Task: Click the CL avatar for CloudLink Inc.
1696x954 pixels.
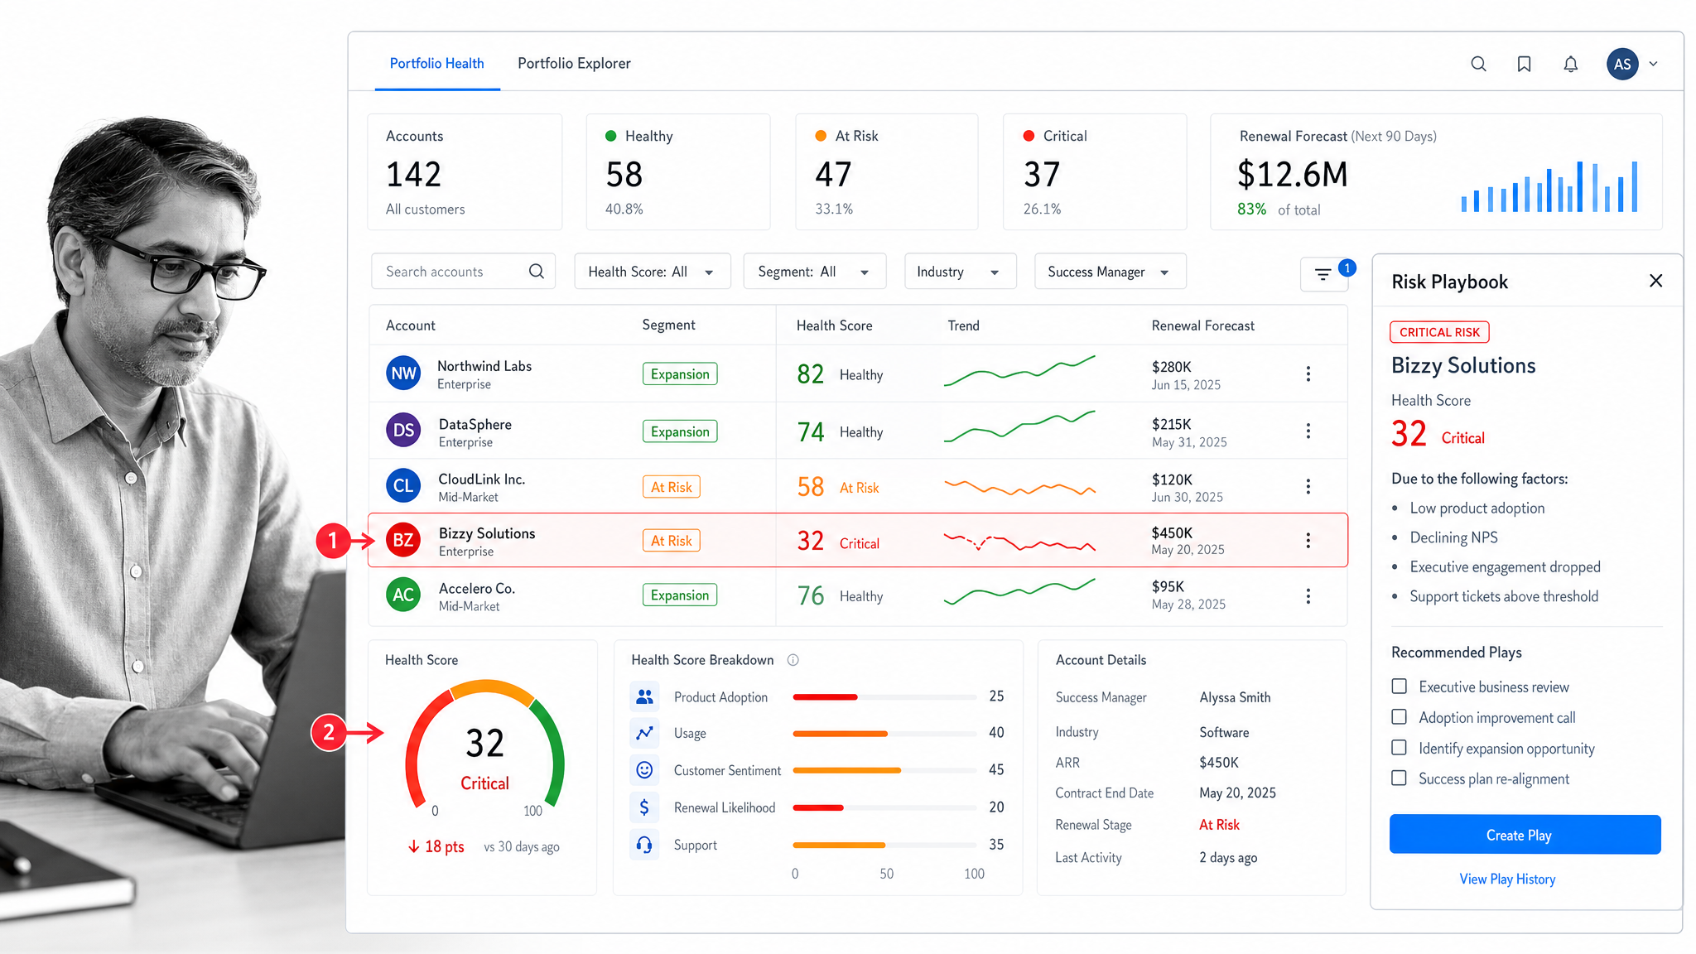Action: click(x=403, y=485)
